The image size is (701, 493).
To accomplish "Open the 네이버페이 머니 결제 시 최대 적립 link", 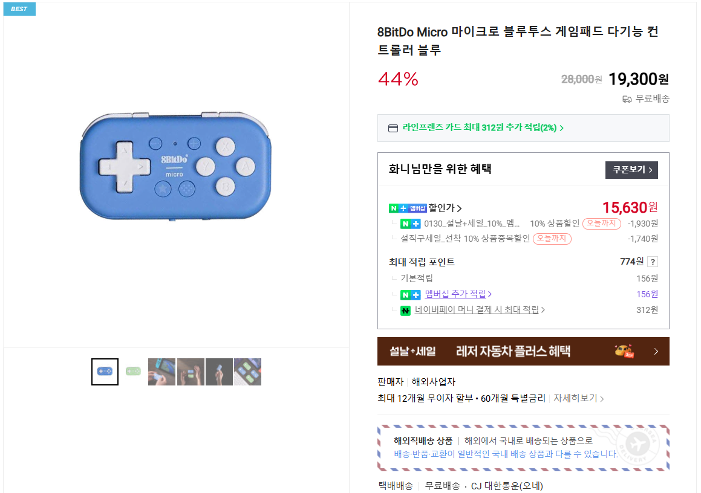I will pyautogui.click(x=479, y=310).
